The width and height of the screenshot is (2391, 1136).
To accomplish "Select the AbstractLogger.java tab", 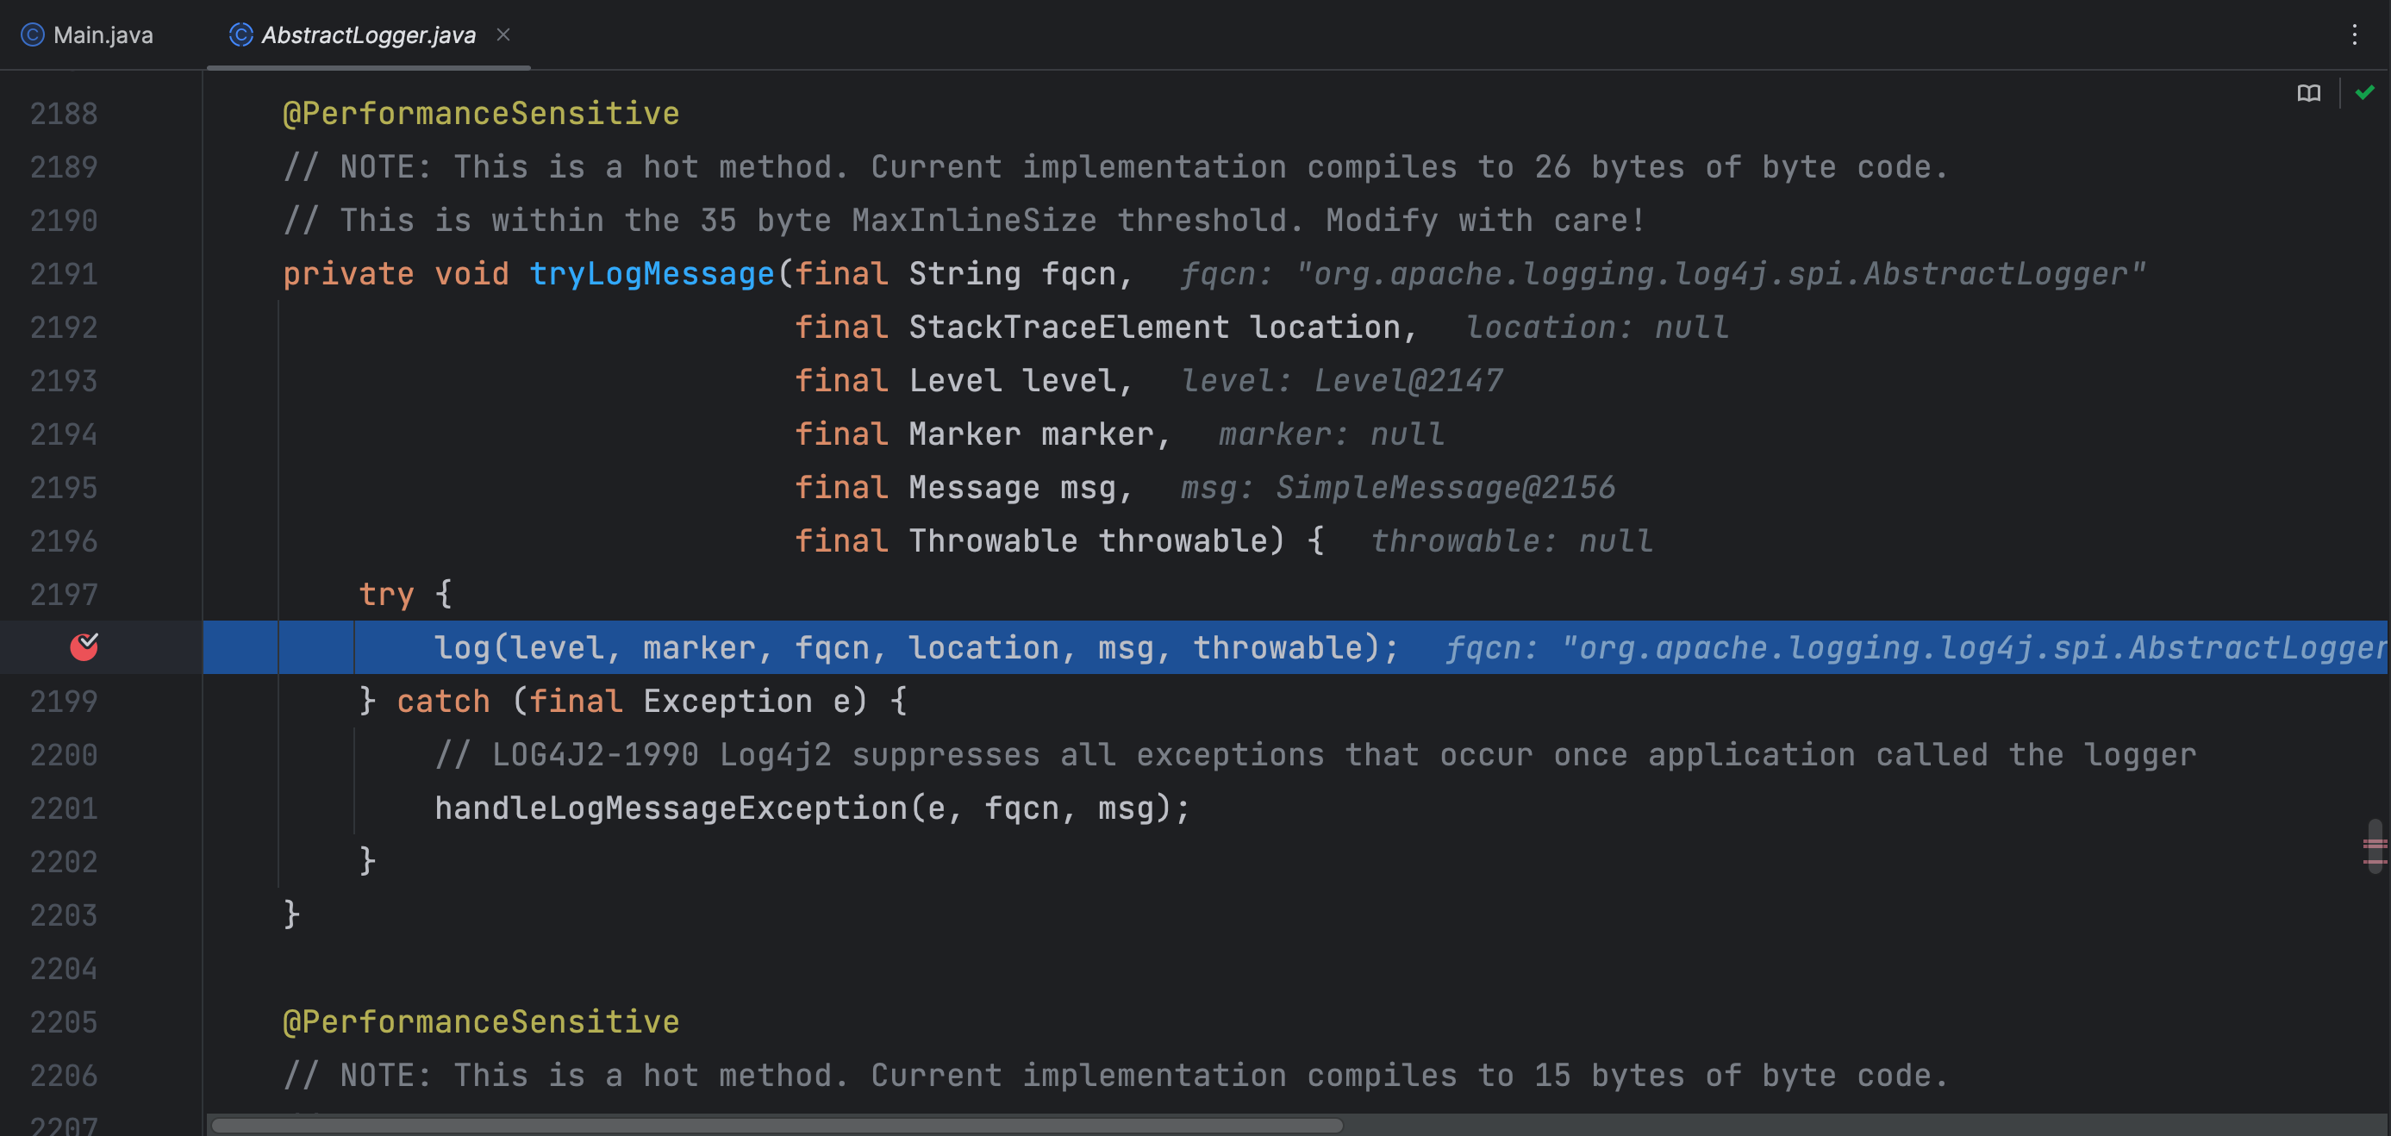I will (367, 35).
